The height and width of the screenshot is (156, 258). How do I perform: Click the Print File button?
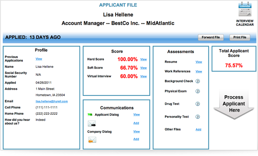click(240, 37)
